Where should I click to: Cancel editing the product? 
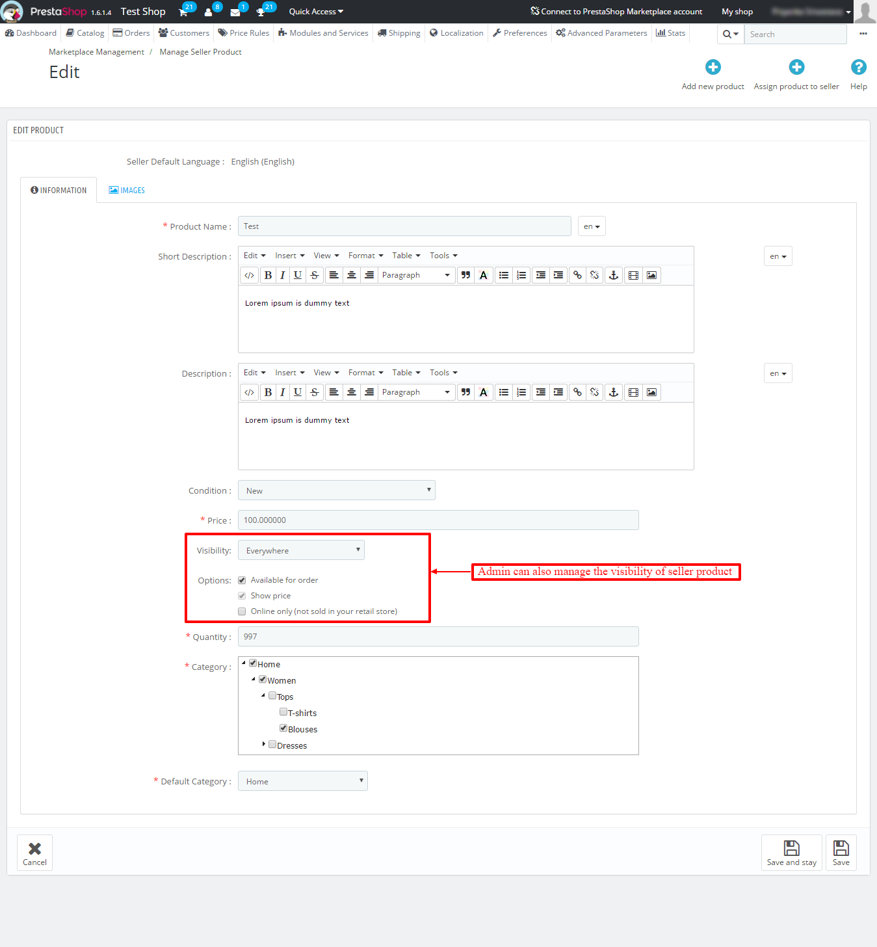click(x=34, y=853)
